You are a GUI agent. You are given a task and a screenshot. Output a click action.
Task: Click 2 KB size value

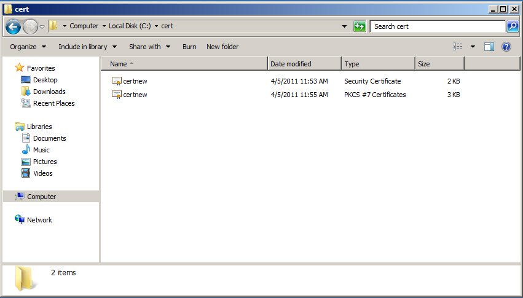pyautogui.click(x=454, y=81)
